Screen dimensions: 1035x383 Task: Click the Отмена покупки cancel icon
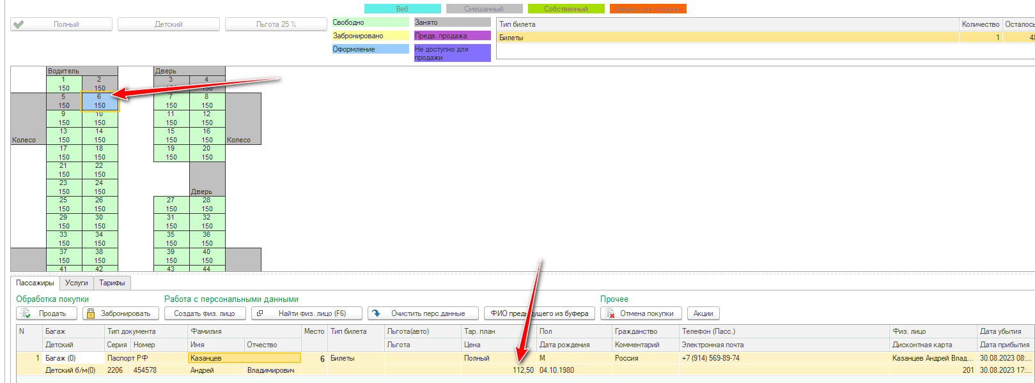(610, 313)
